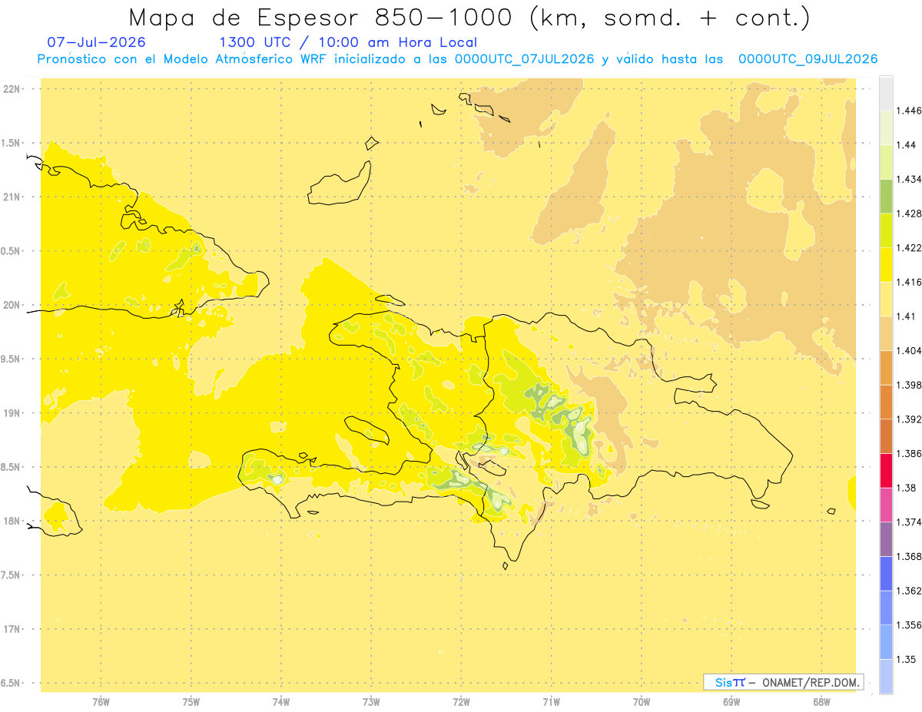Click the "20N" latitude label
Viewport: 922px width, 712px height.
point(13,305)
